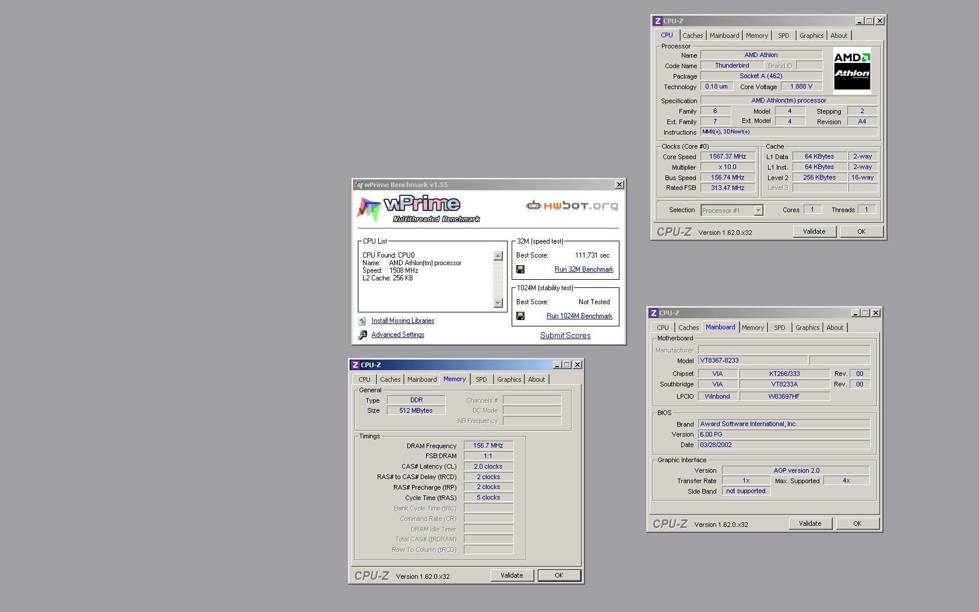The image size is (979, 612).
Task: Click the wPrime logo graphic
Action: (x=418, y=210)
